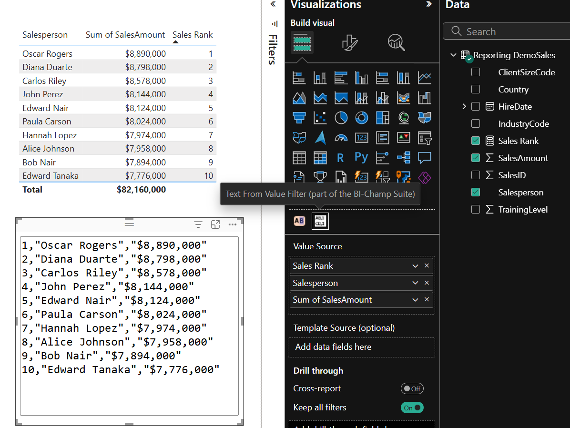570x428 pixels.
Task: Select the AB text custom visual
Action: [299, 221]
